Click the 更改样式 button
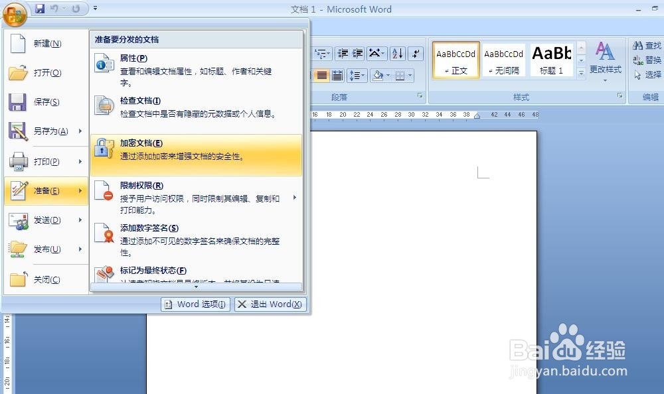The height and width of the screenshot is (394, 664). [605, 62]
